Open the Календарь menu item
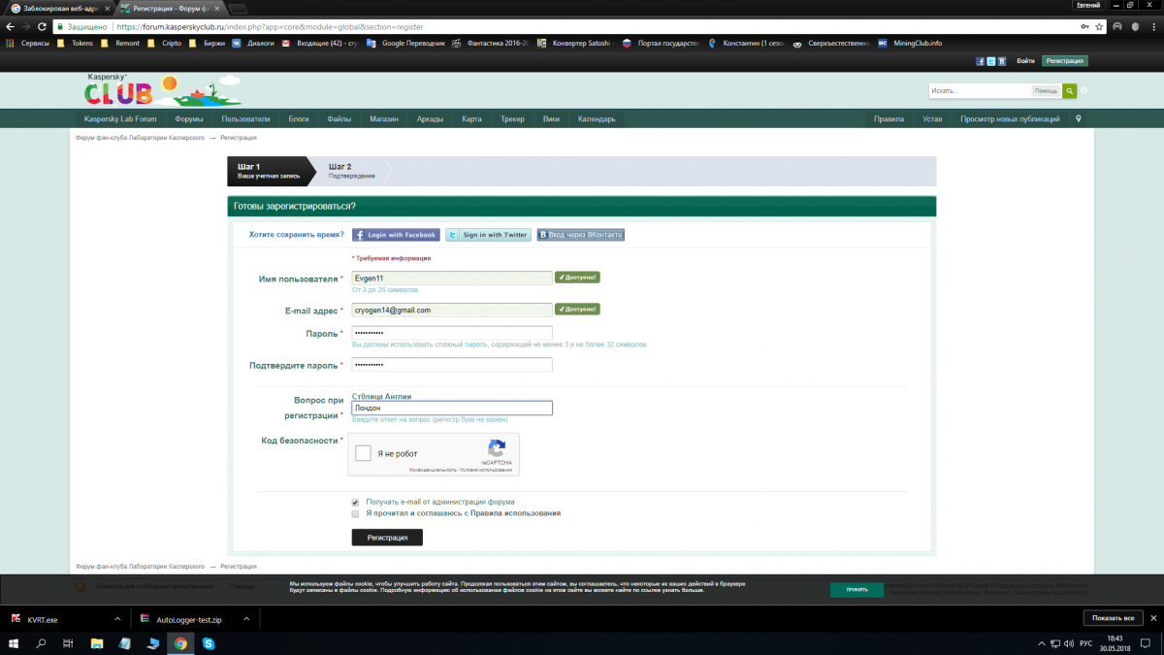1164x655 pixels. (597, 119)
